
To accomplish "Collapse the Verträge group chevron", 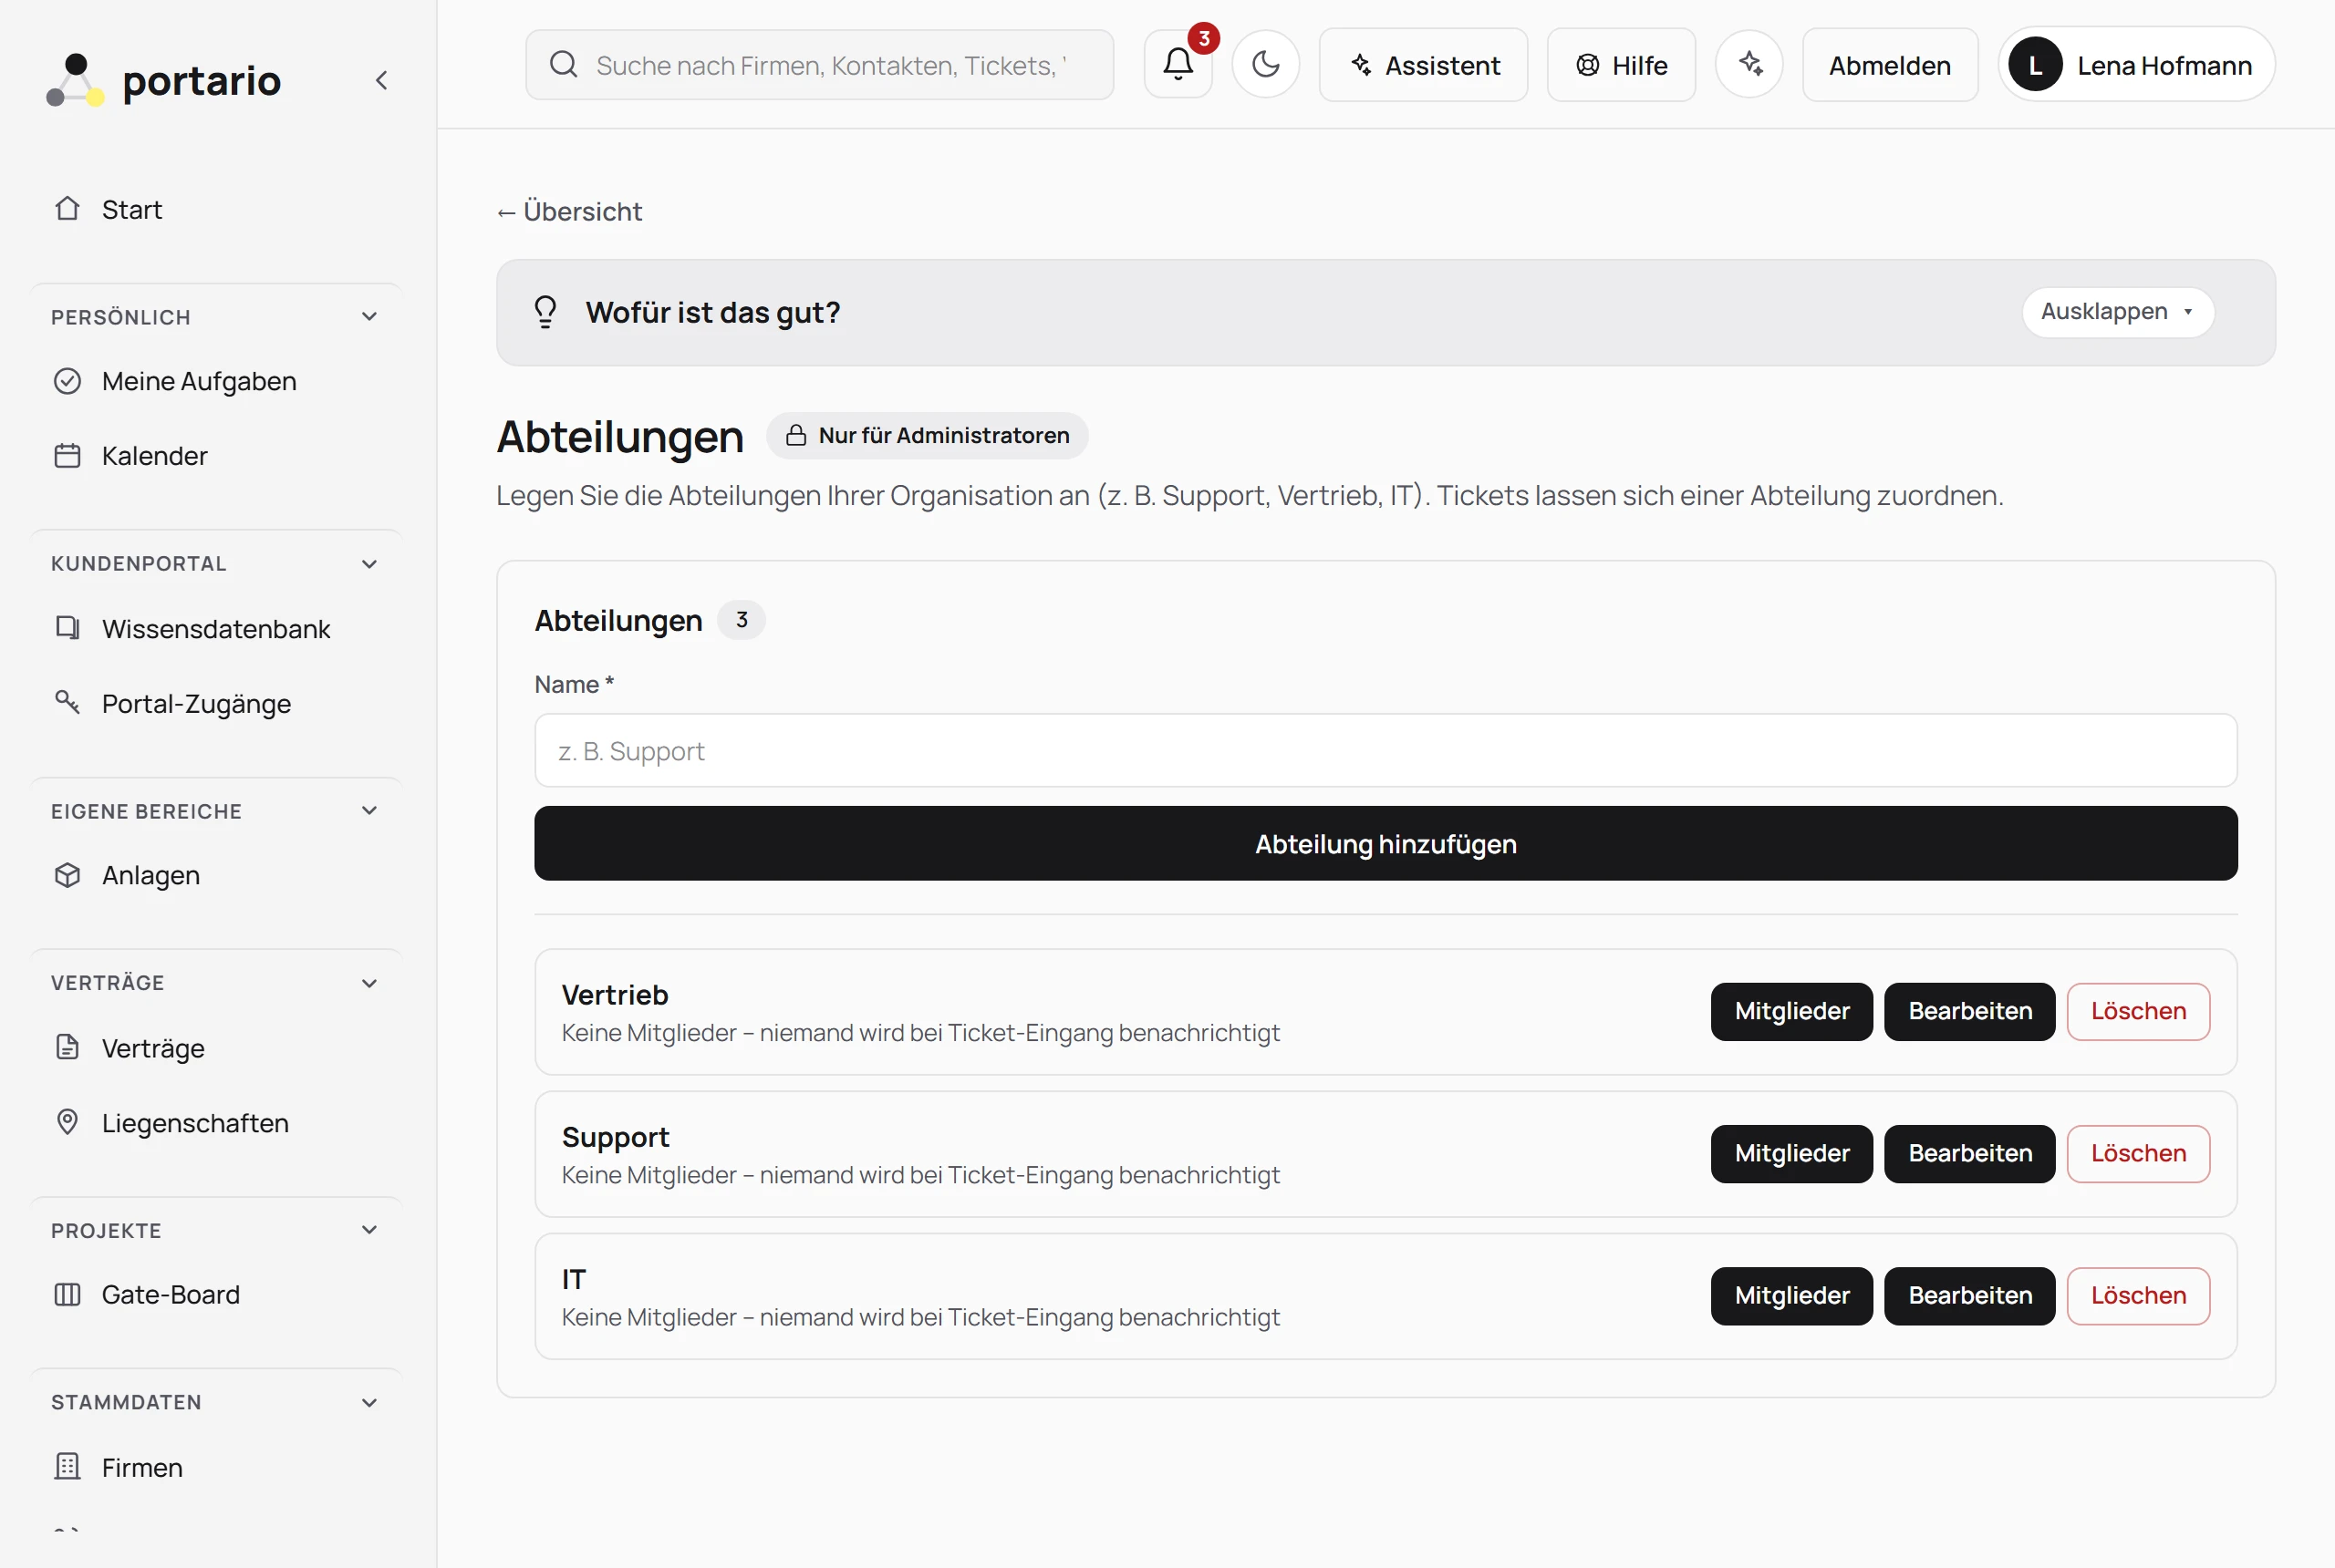I will (x=369, y=983).
